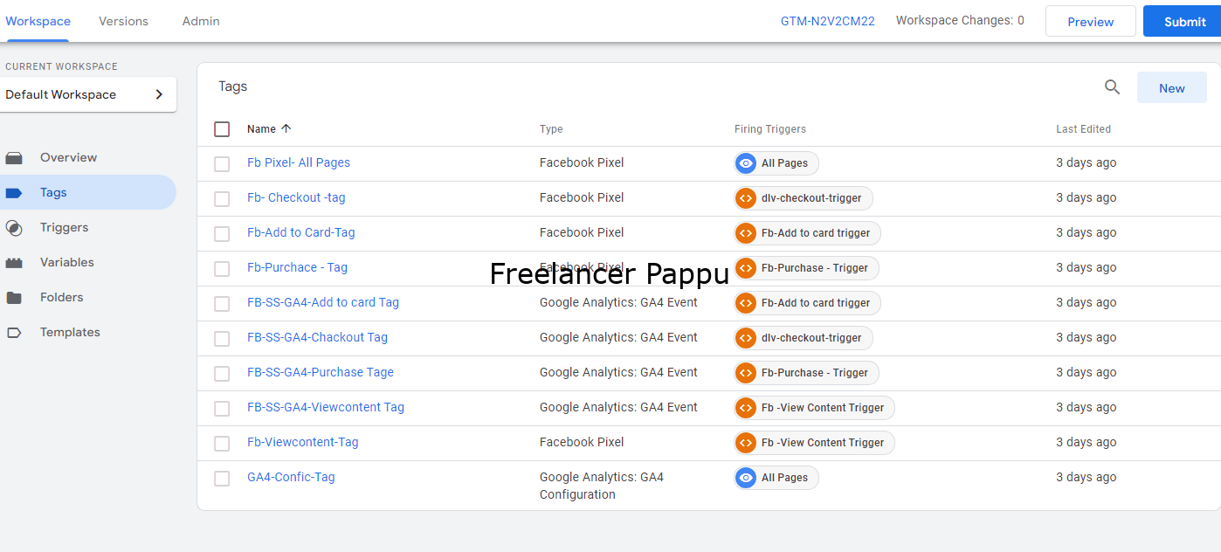Open the GA4-Confic-Tag link
The image size is (1221, 552).
[x=291, y=477]
